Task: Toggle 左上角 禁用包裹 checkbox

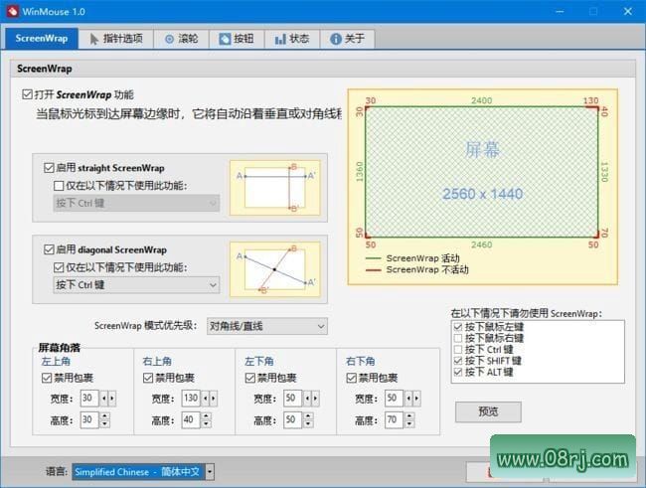Action: click(x=47, y=378)
